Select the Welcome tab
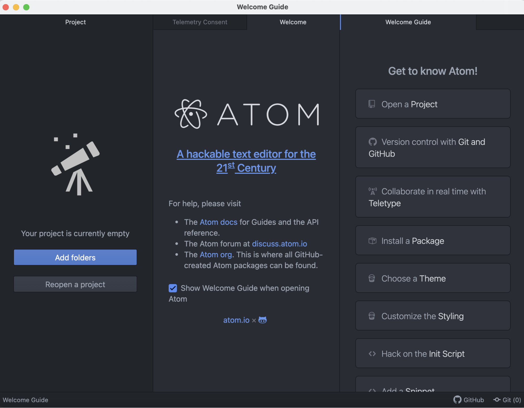This screenshot has width=524, height=408. [x=293, y=22]
